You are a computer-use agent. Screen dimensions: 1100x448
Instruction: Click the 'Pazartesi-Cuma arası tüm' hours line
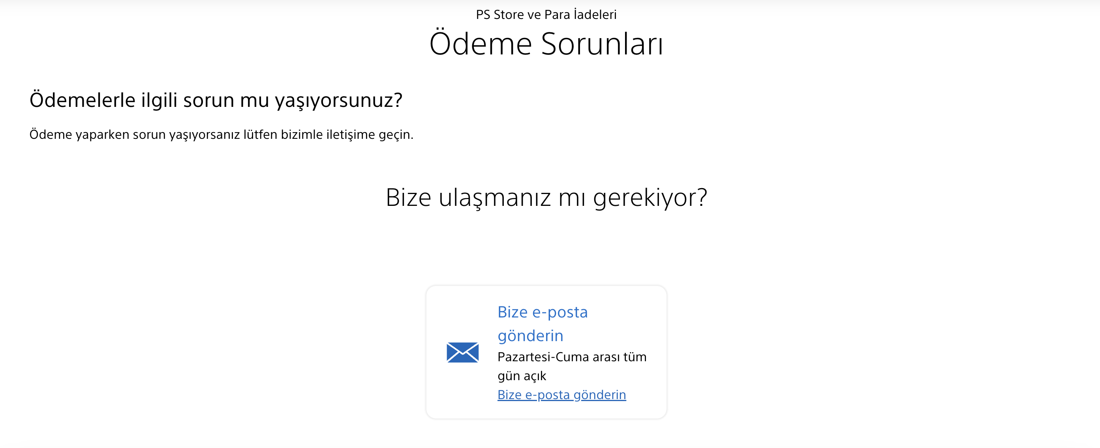point(572,357)
